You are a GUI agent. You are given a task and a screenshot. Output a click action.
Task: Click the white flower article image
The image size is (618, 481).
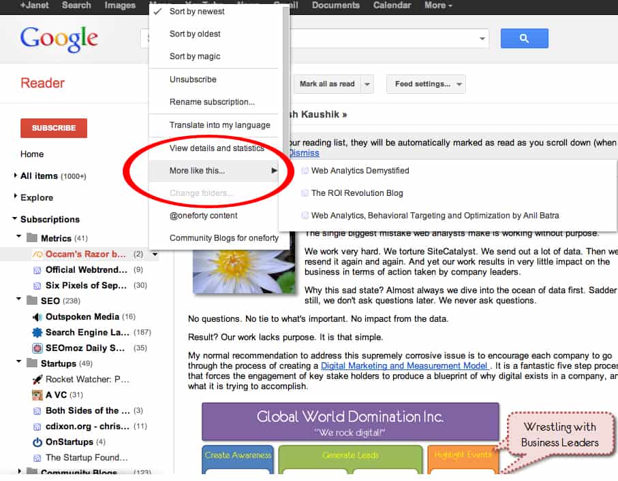(x=243, y=263)
